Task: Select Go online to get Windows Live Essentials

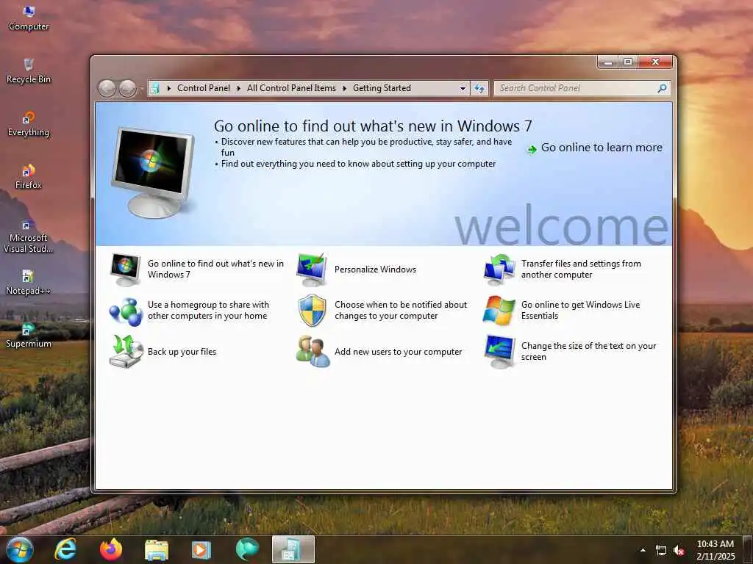Action: [x=581, y=311]
